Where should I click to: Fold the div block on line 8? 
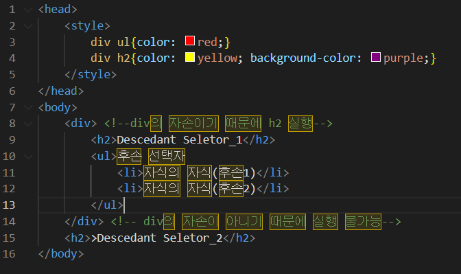click(28, 124)
